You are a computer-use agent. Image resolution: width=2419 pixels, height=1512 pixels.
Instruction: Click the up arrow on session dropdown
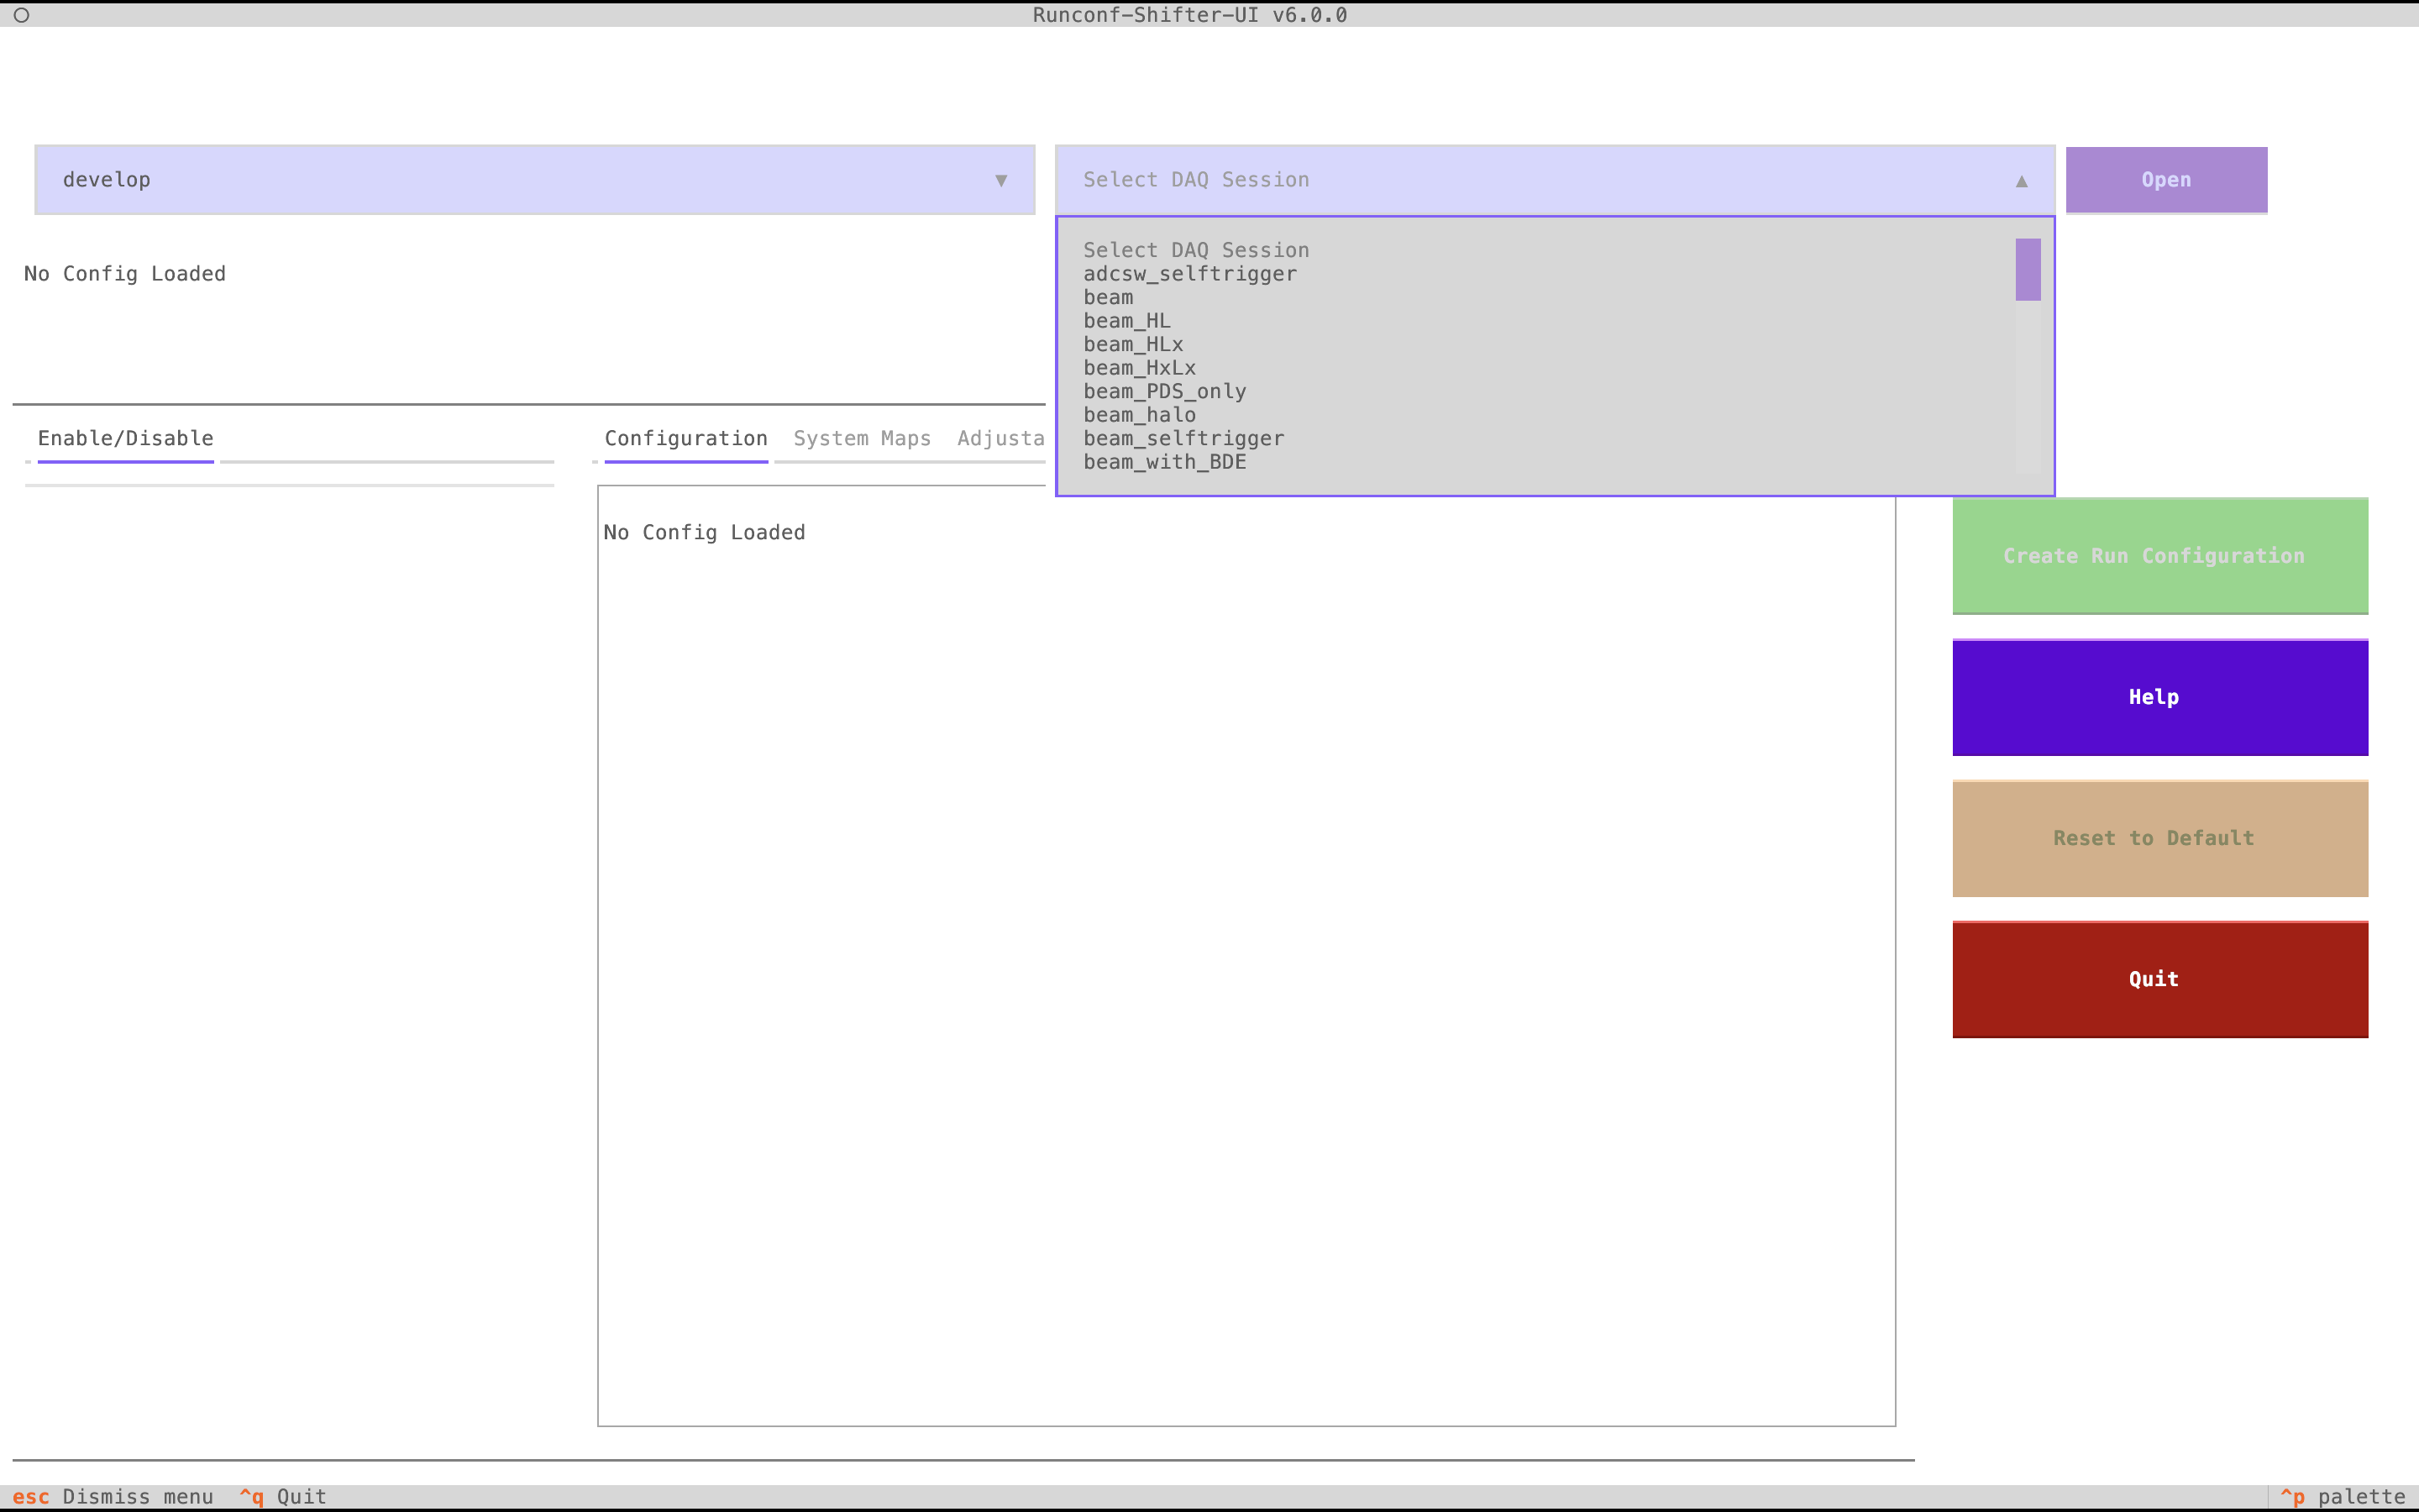(x=2021, y=181)
